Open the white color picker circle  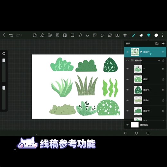click(156, 35)
